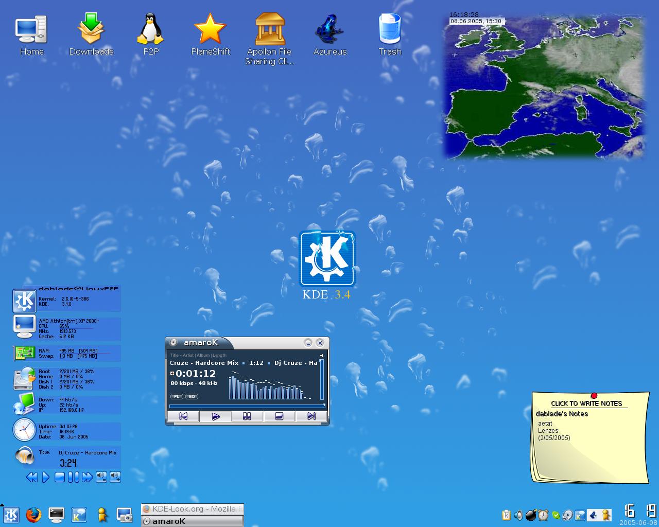Click Play in amaroK window
This screenshot has height=527, width=659.
tap(215, 416)
